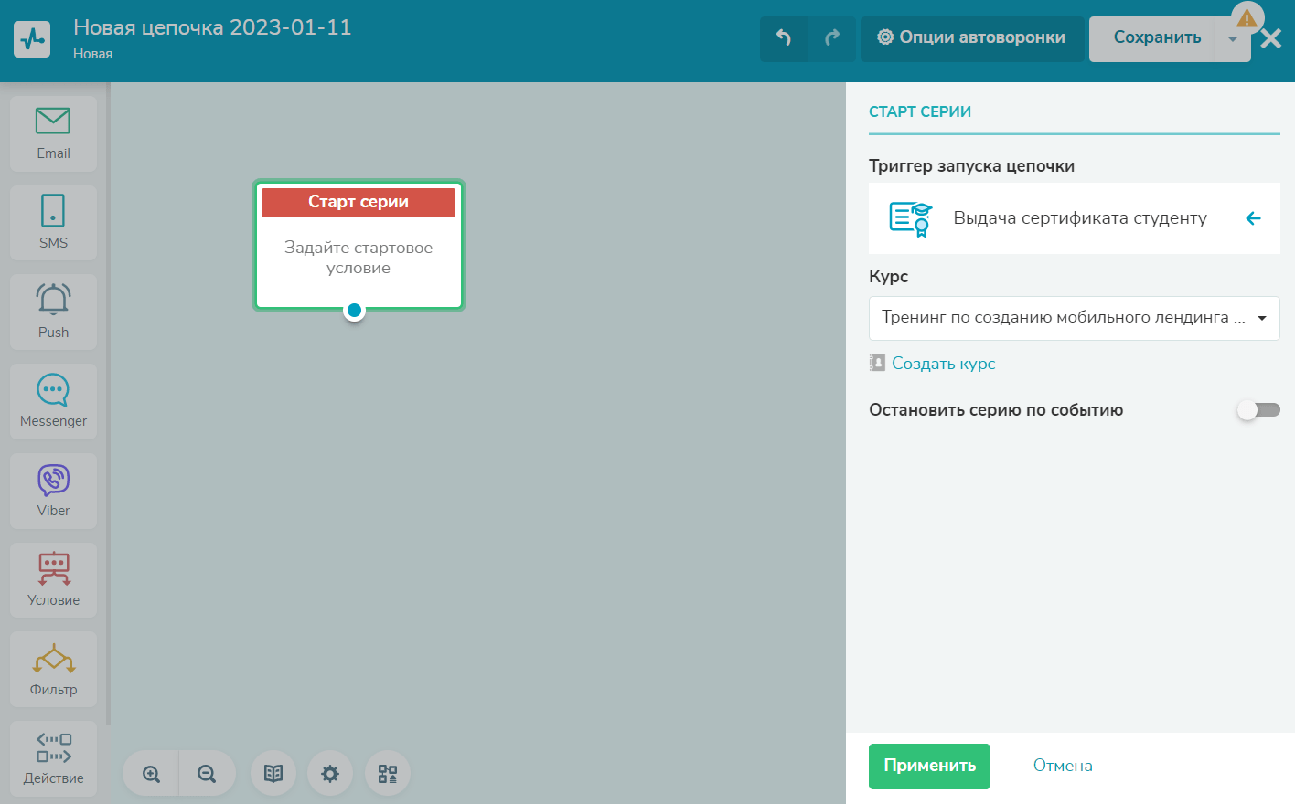Click the Старт серии block output connector
This screenshot has height=804, width=1295.
click(354, 311)
